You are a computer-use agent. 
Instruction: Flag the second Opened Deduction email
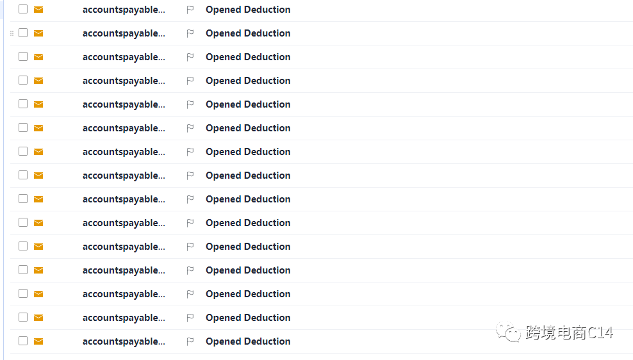pos(190,33)
